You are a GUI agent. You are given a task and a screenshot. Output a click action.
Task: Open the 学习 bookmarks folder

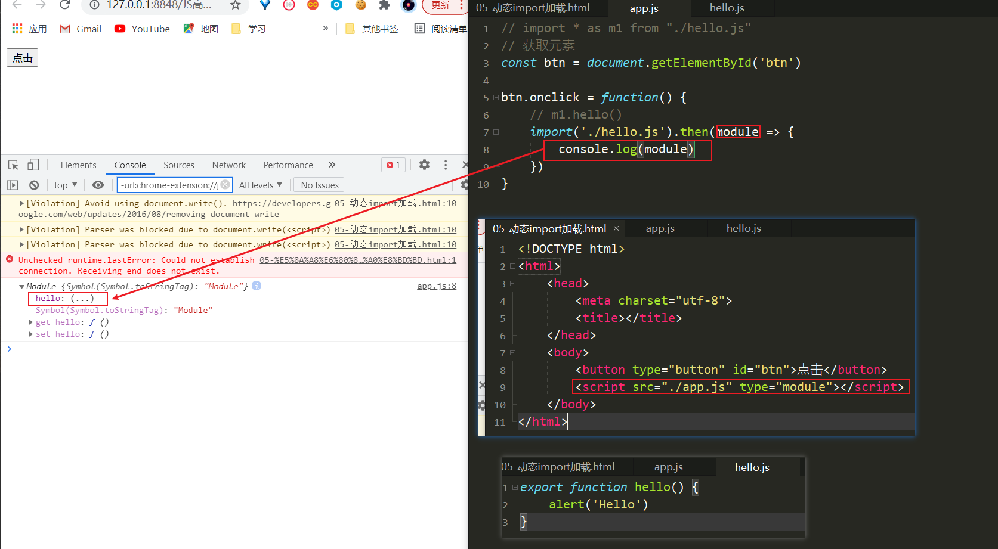pyautogui.click(x=248, y=29)
